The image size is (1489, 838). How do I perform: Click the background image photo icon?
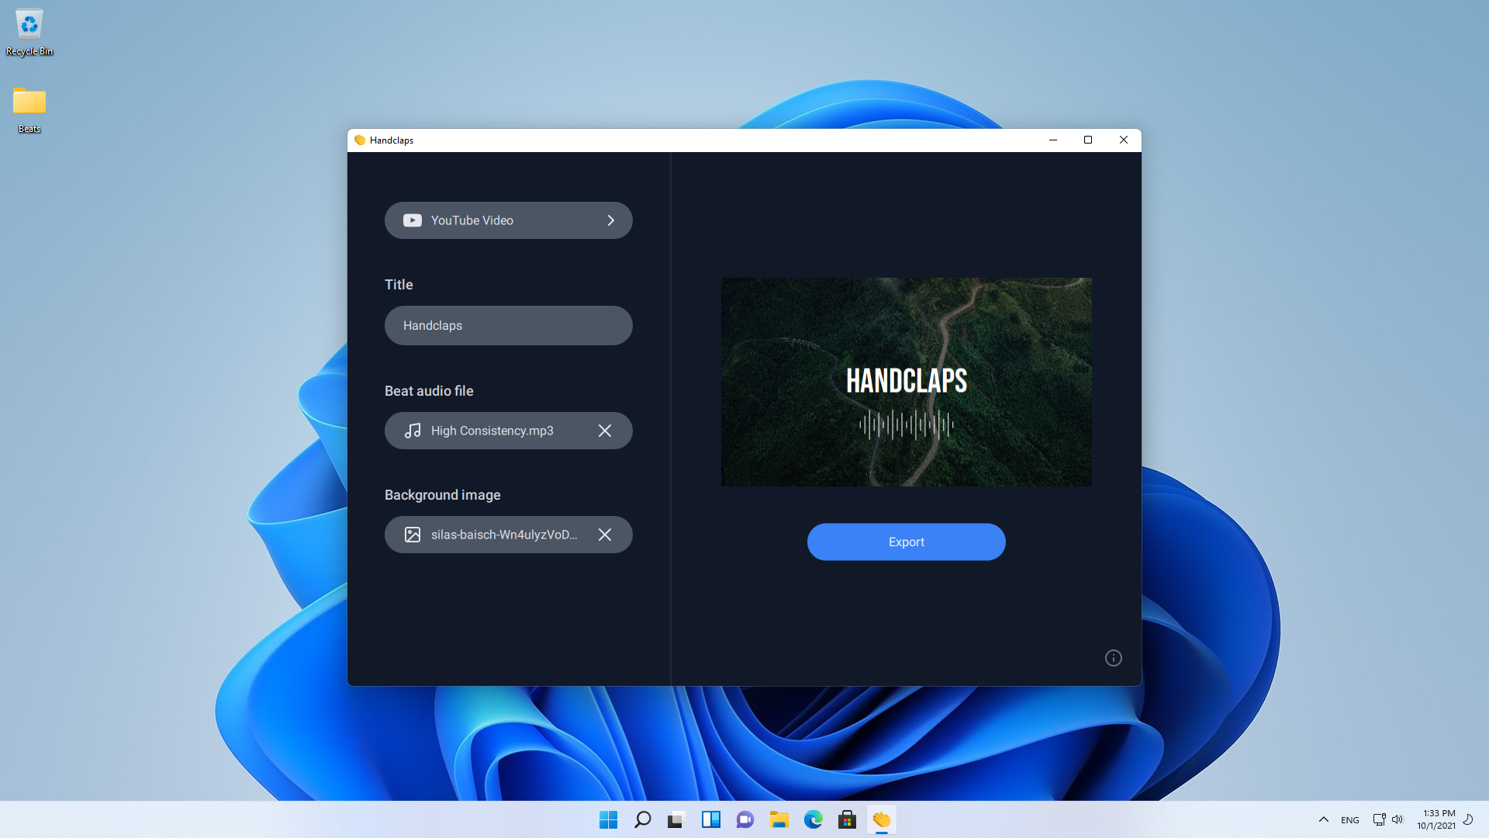(x=412, y=534)
